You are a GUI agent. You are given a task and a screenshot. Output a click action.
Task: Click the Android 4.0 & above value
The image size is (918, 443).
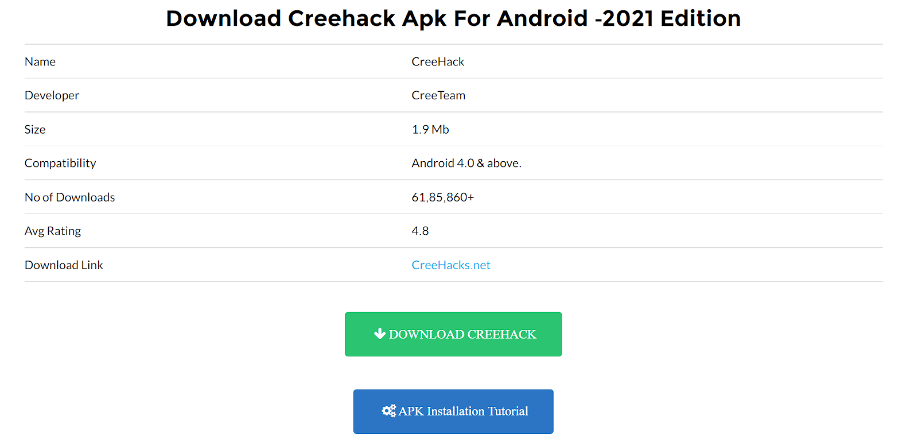click(x=466, y=163)
